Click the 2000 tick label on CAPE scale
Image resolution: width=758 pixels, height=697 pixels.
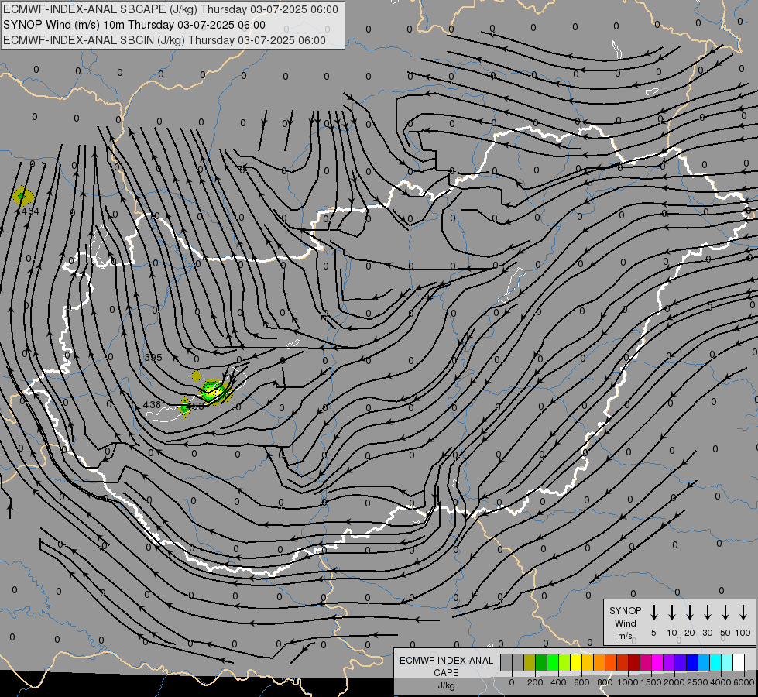pyautogui.click(x=674, y=682)
